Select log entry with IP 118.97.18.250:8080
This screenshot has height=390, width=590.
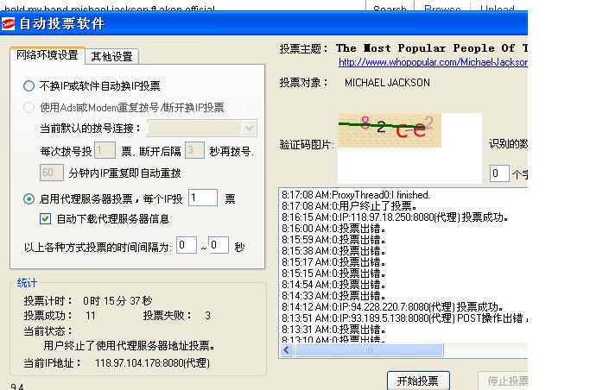[x=395, y=217]
